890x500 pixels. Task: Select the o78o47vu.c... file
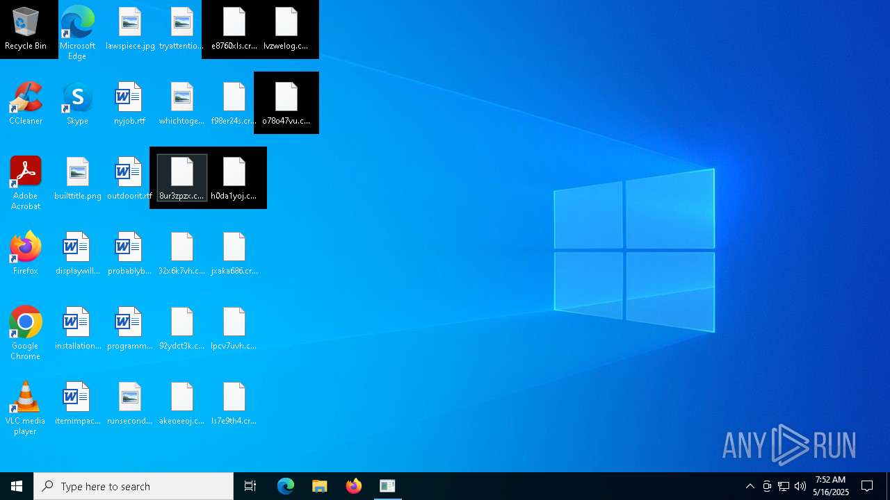286,104
